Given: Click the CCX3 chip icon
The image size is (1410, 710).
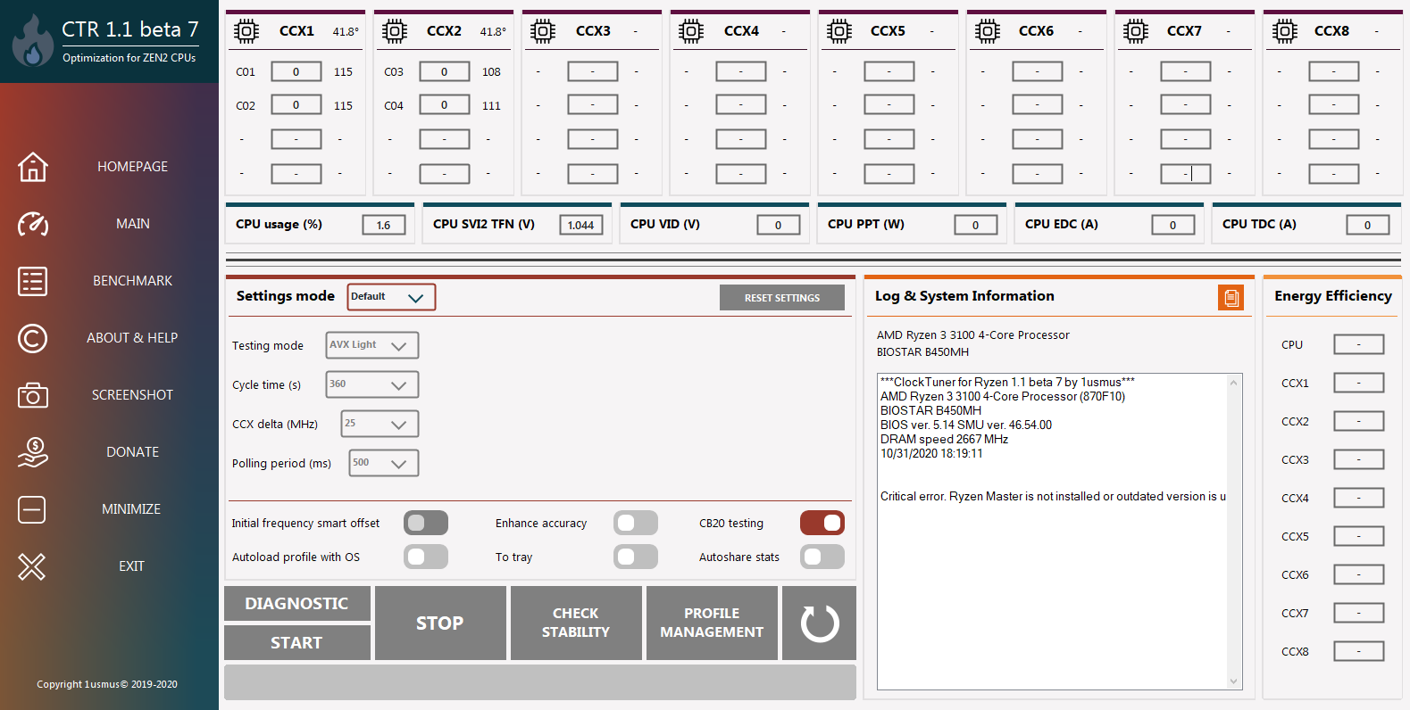Looking at the screenshot, I should (x=543, y=31).
